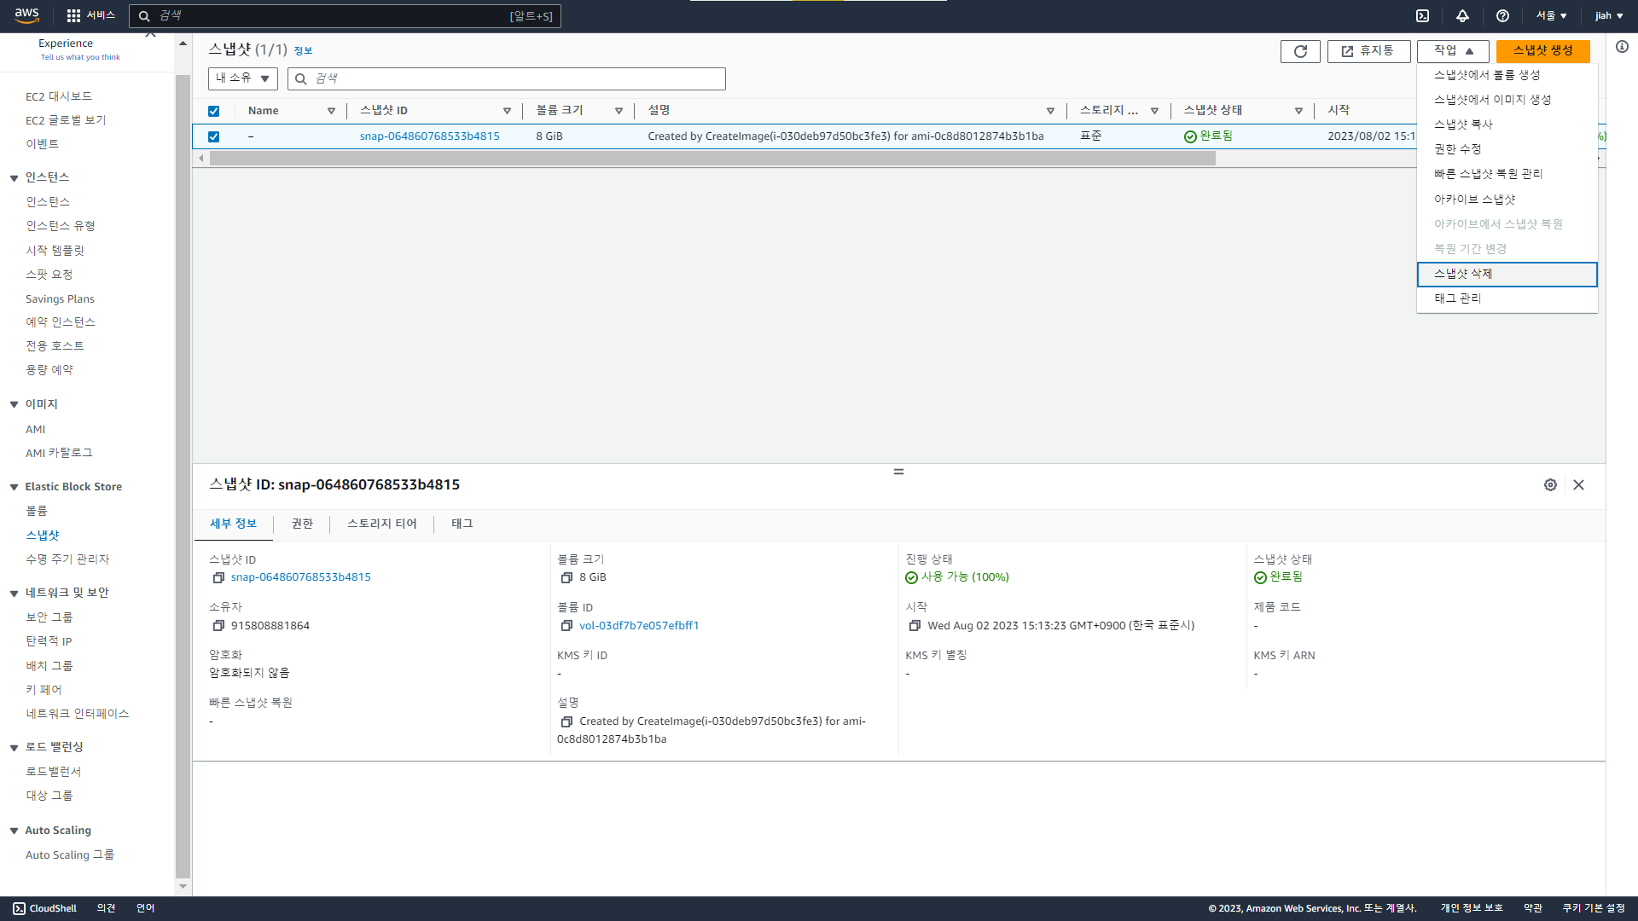Open snapshot details panel settings gear
This screenshot has width=1638, height=921.
coord(1550,485)
